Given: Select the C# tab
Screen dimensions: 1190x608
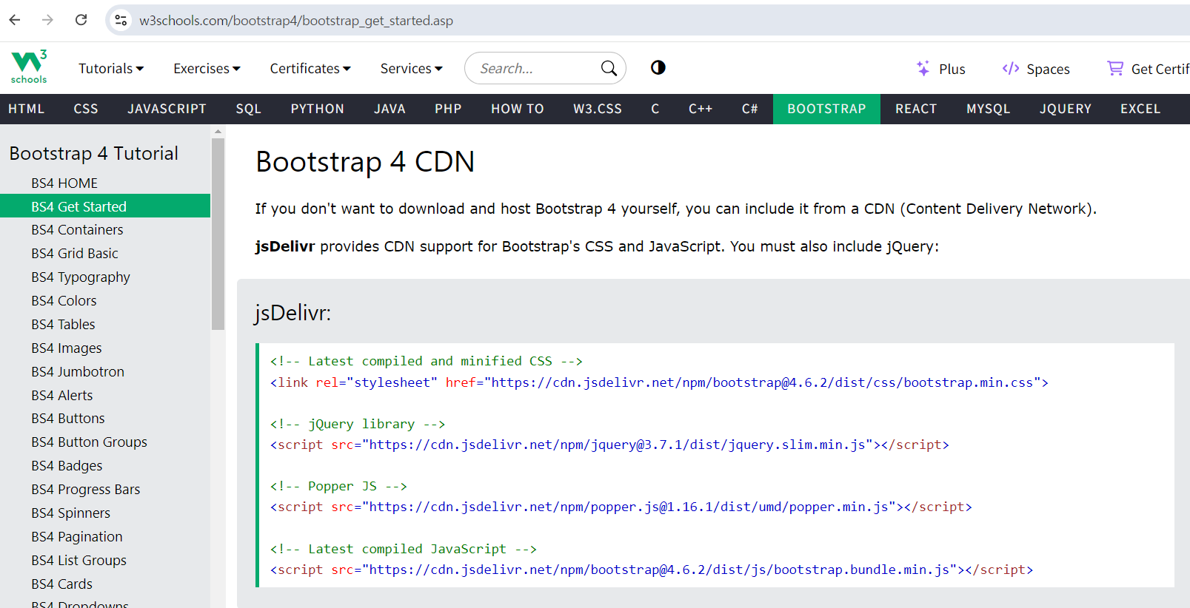Looking at the screenshot, I should point(750,109).
